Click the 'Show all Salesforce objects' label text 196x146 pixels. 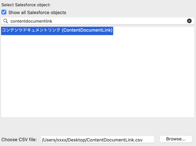(37, 12)
